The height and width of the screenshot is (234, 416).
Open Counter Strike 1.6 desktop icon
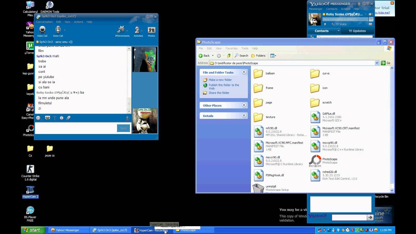click(x=30, y=173)
